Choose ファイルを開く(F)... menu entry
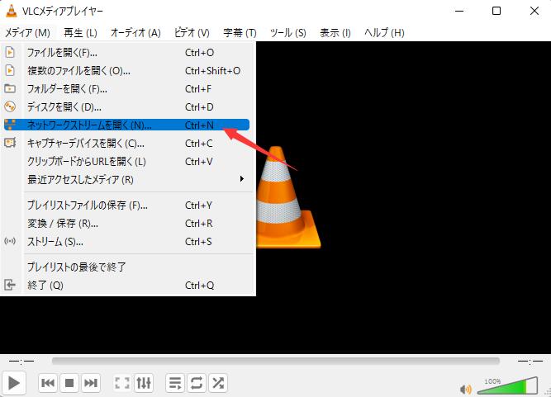 [x=126, y=53]
